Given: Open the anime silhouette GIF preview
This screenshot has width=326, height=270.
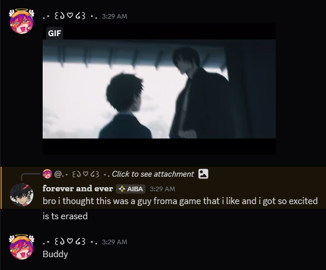Looking at the screenshot, I should [159, 89].
